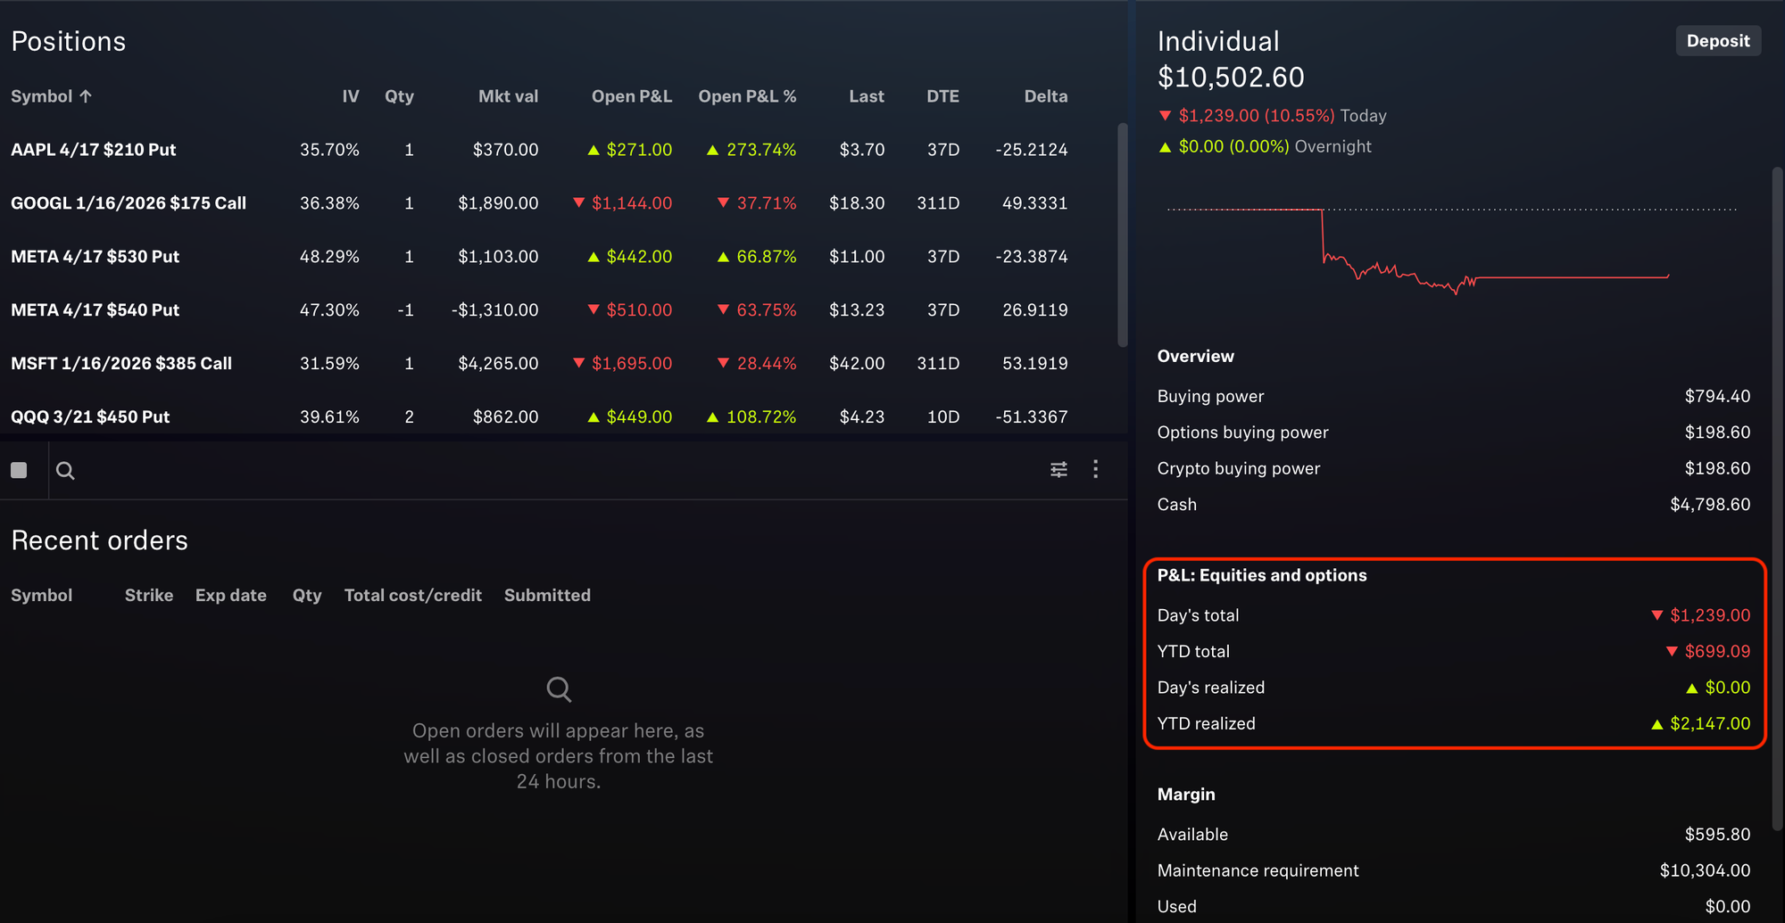This screenshot has width=1785, height=923.
Task: Click the Submitted column header
Action: pos(547,596)
